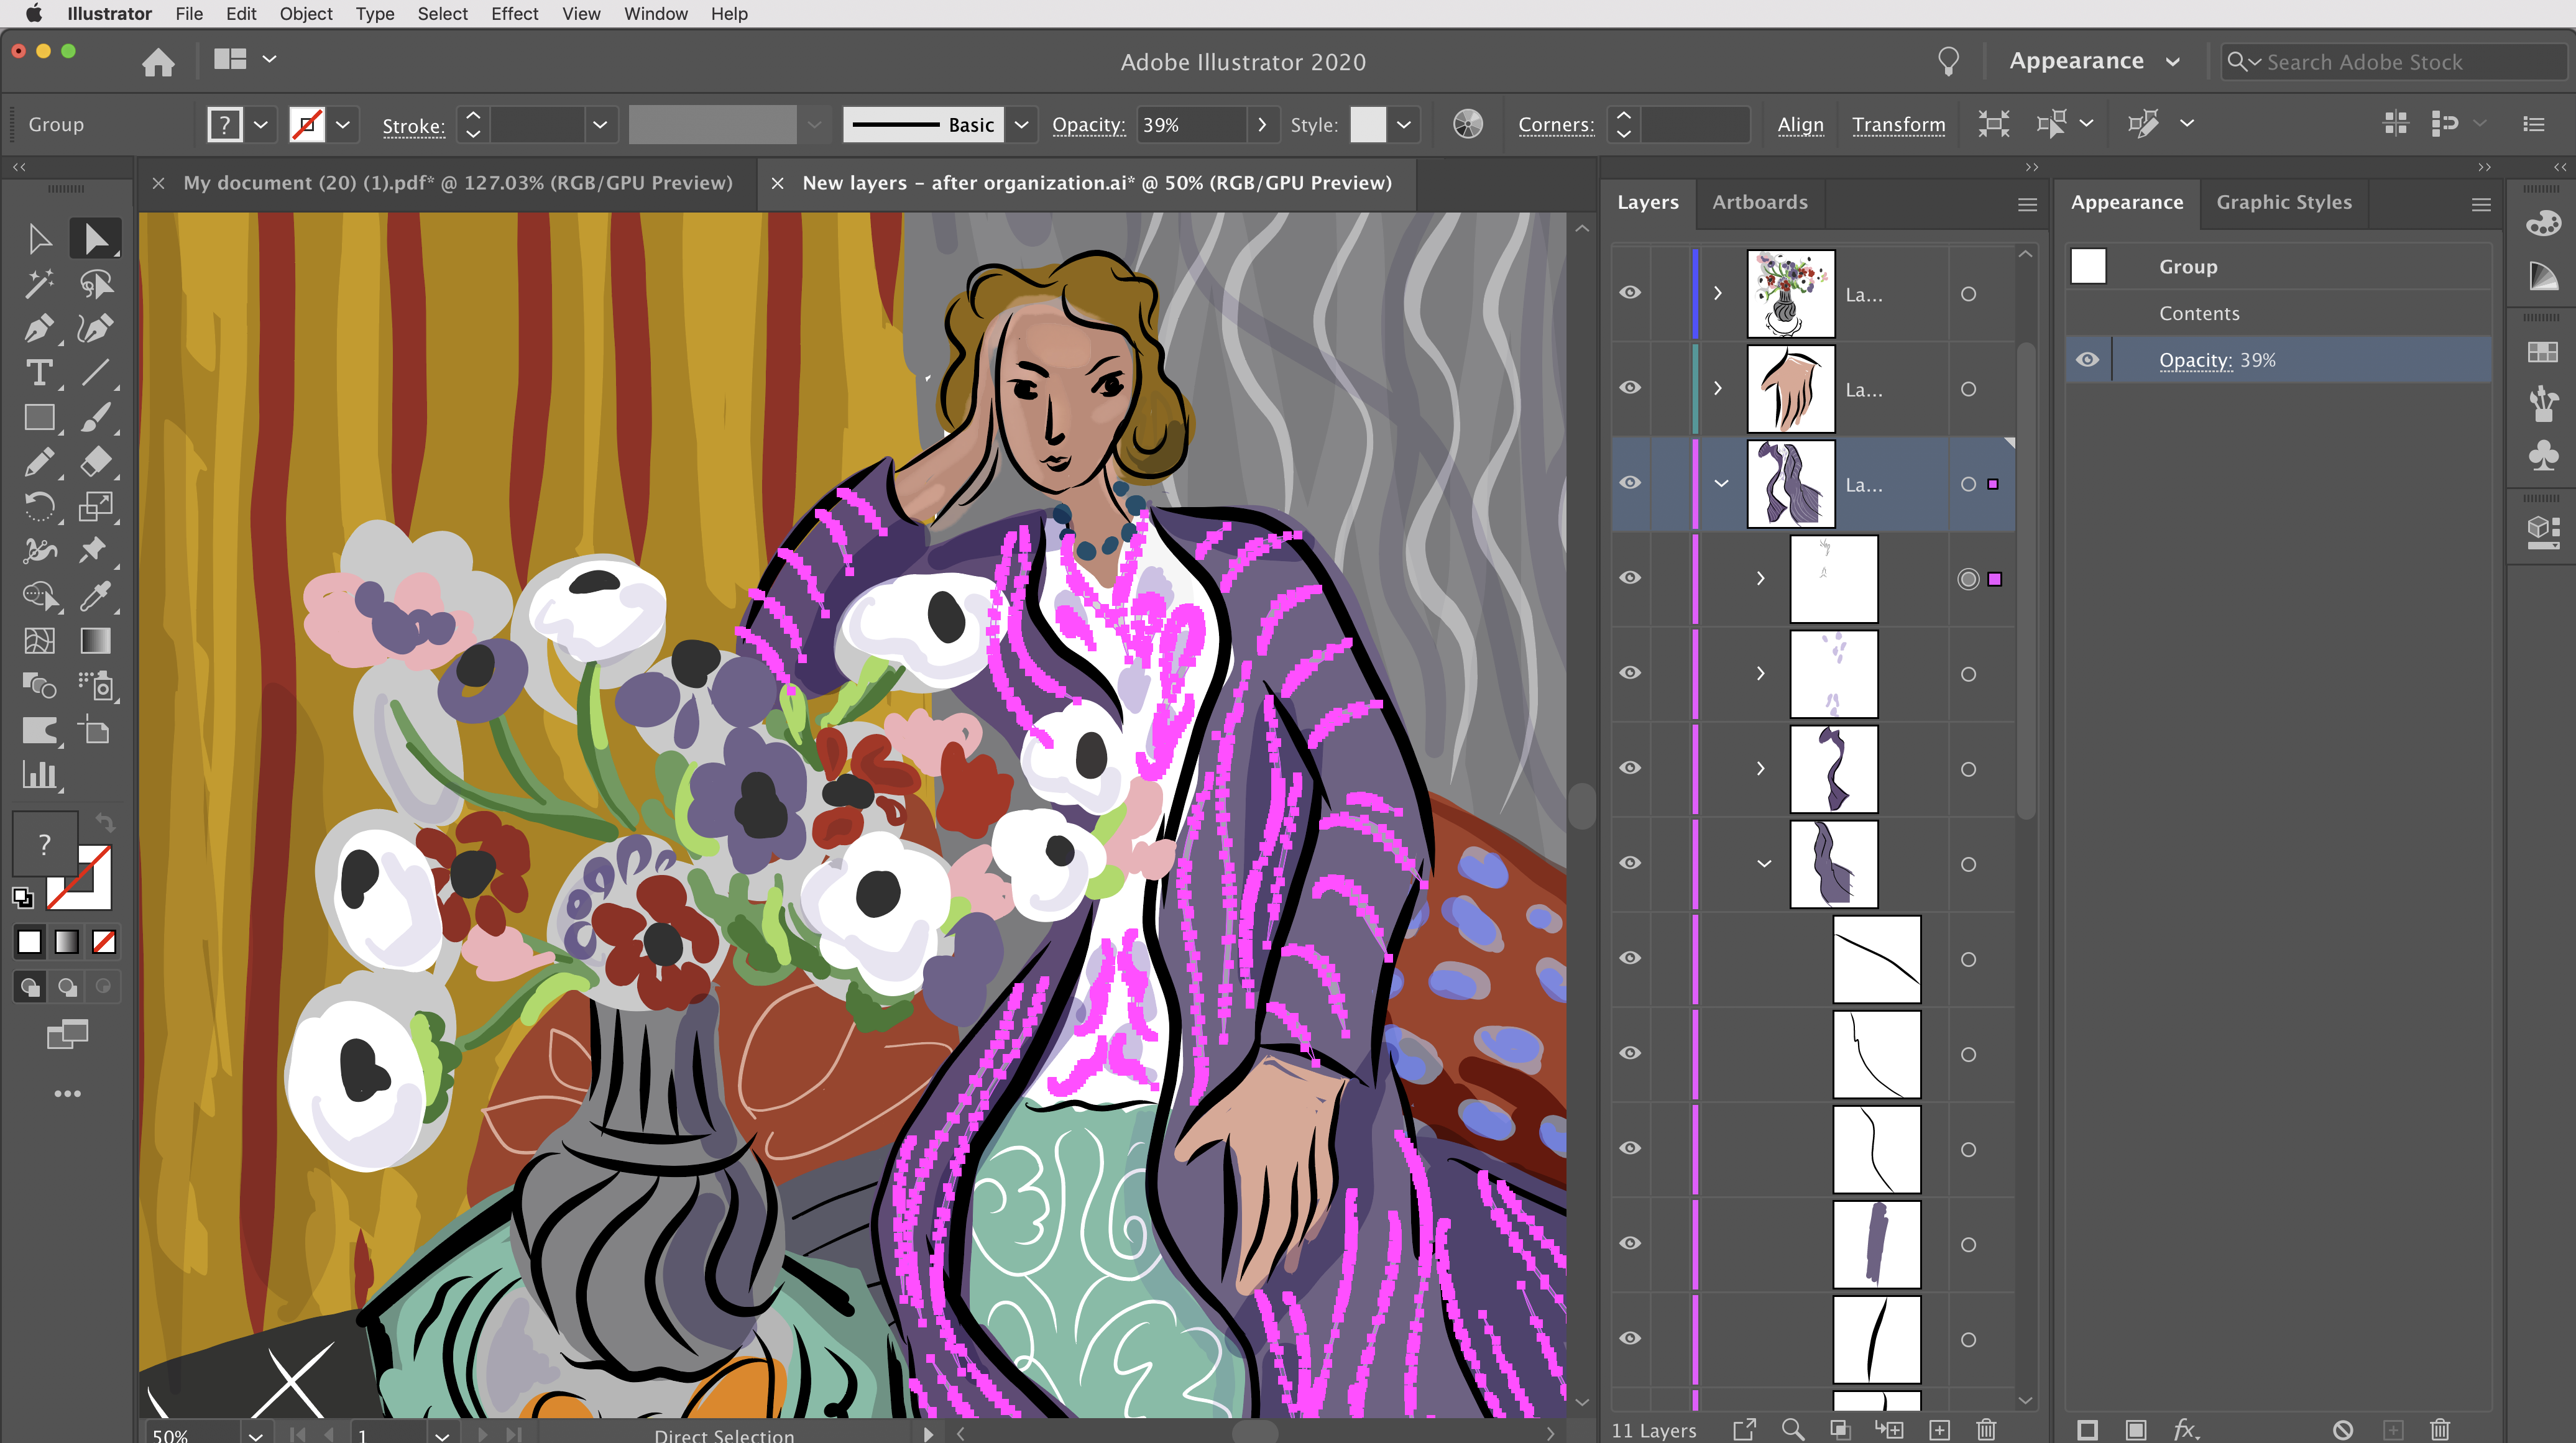This screenshot has width=2576, height=1443.
Task: Select the Rectangle tool
Action: click(39, 417)
